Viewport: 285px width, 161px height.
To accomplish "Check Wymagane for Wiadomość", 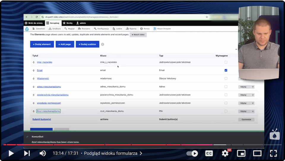I will [x=226, y=79].
